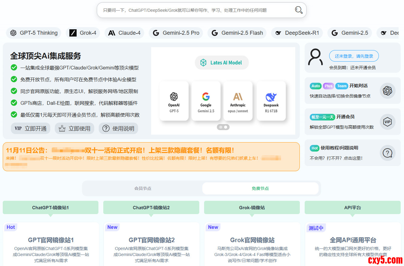The image size is (404, 266).
Task: Open the 开通会员 link
Action: click(346, 117)
